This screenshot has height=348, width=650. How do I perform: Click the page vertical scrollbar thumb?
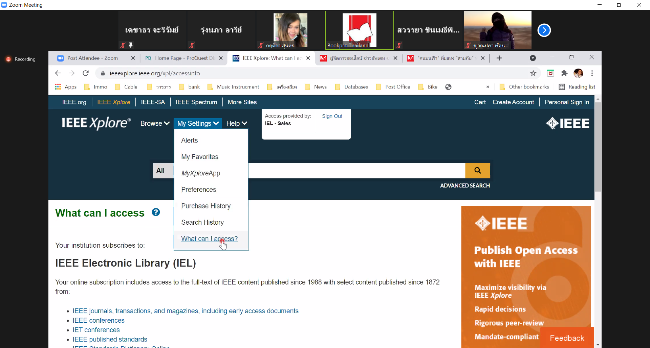tap(598, 147)
